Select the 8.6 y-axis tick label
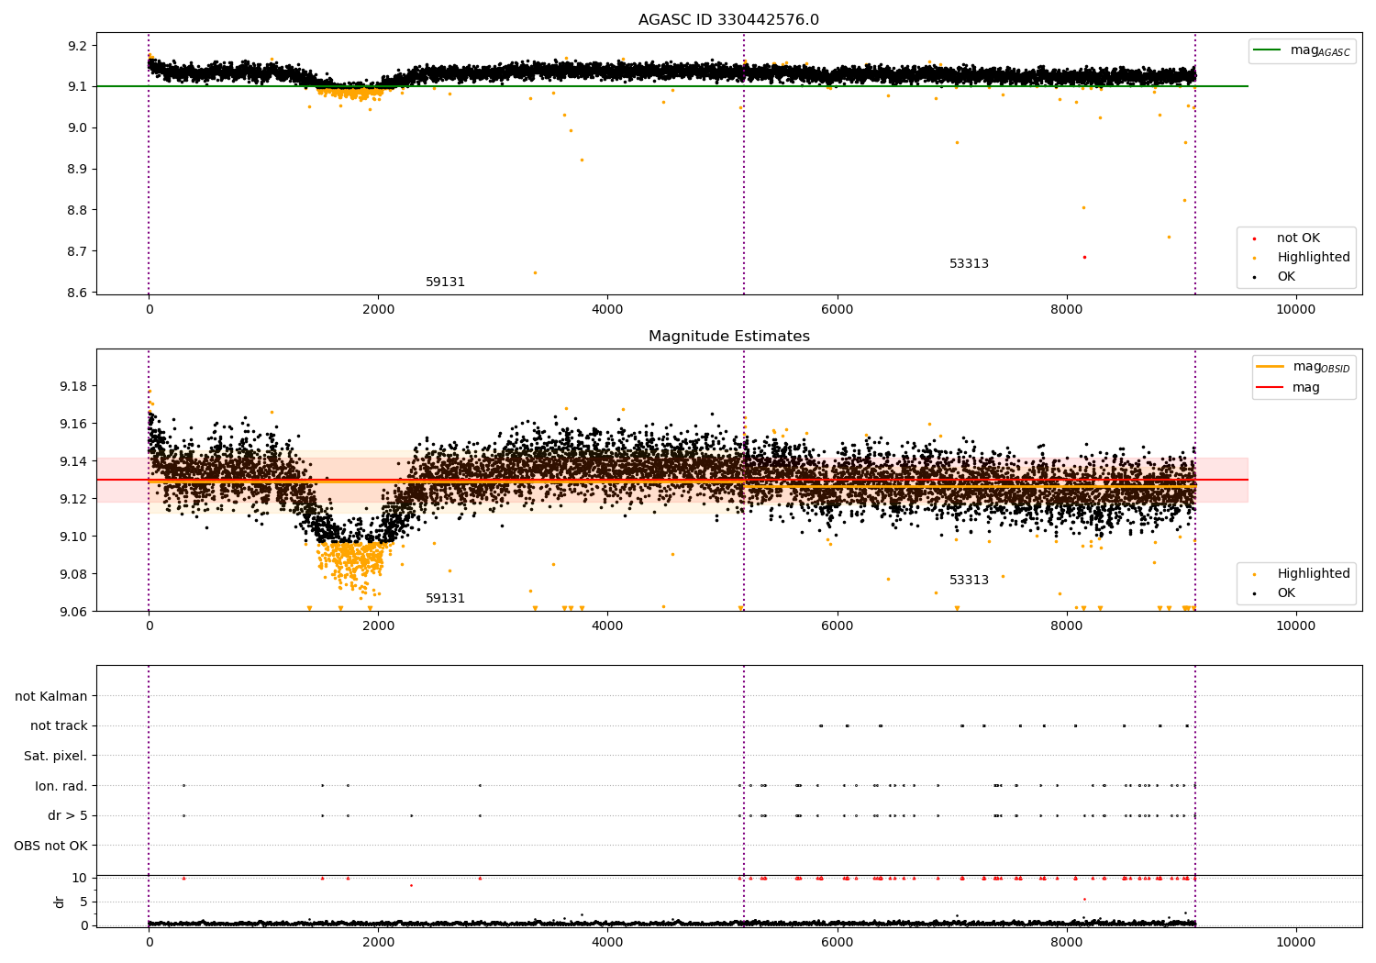The height and width of the screenshot is (963, 1376). (x=78, y=293)
